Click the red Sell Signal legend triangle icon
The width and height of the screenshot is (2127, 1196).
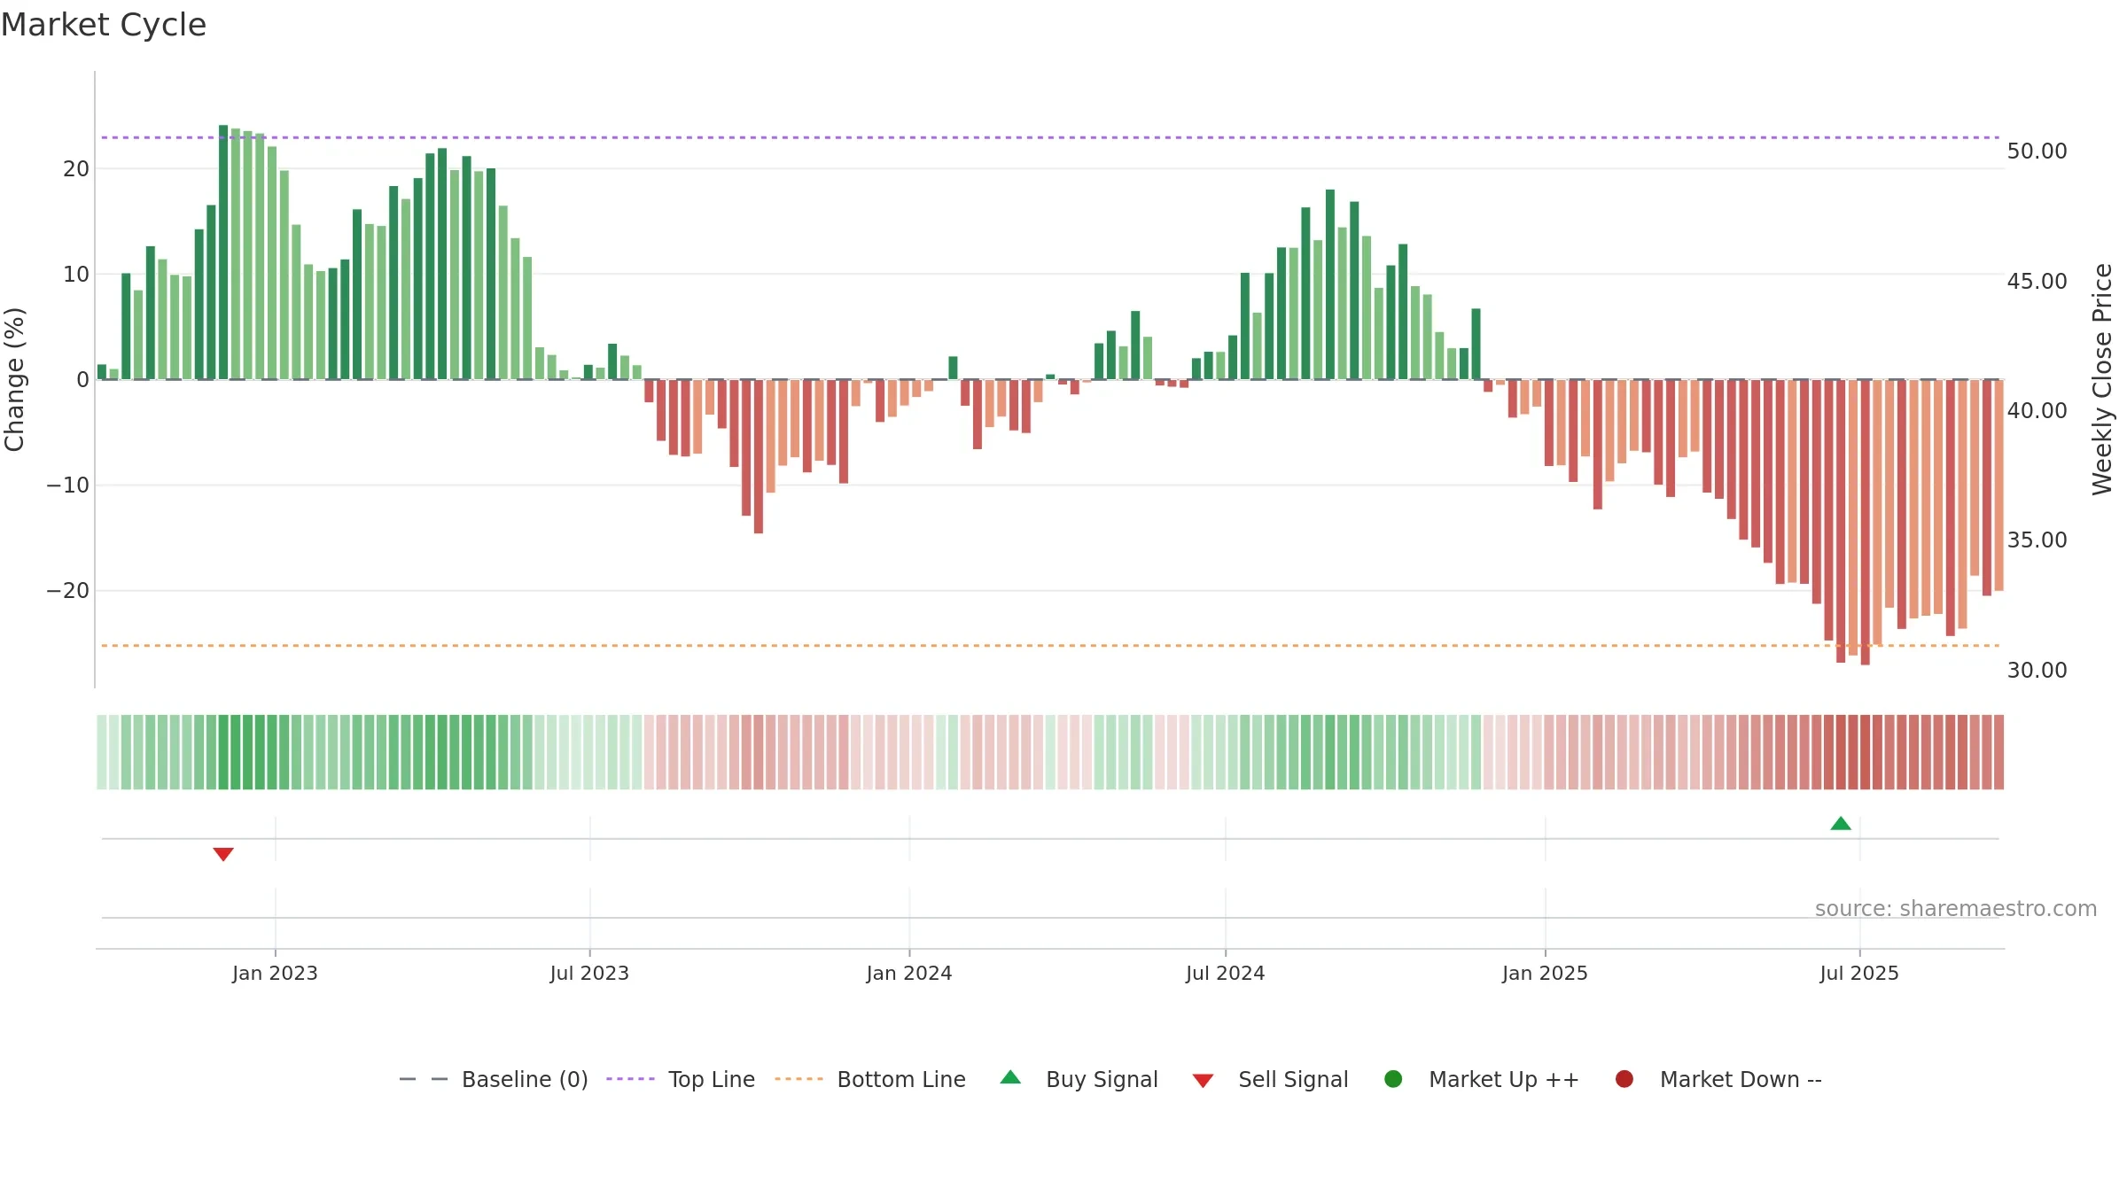tap(1203, 1081)
